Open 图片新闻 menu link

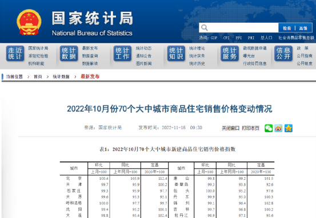[x=143, y=63]
